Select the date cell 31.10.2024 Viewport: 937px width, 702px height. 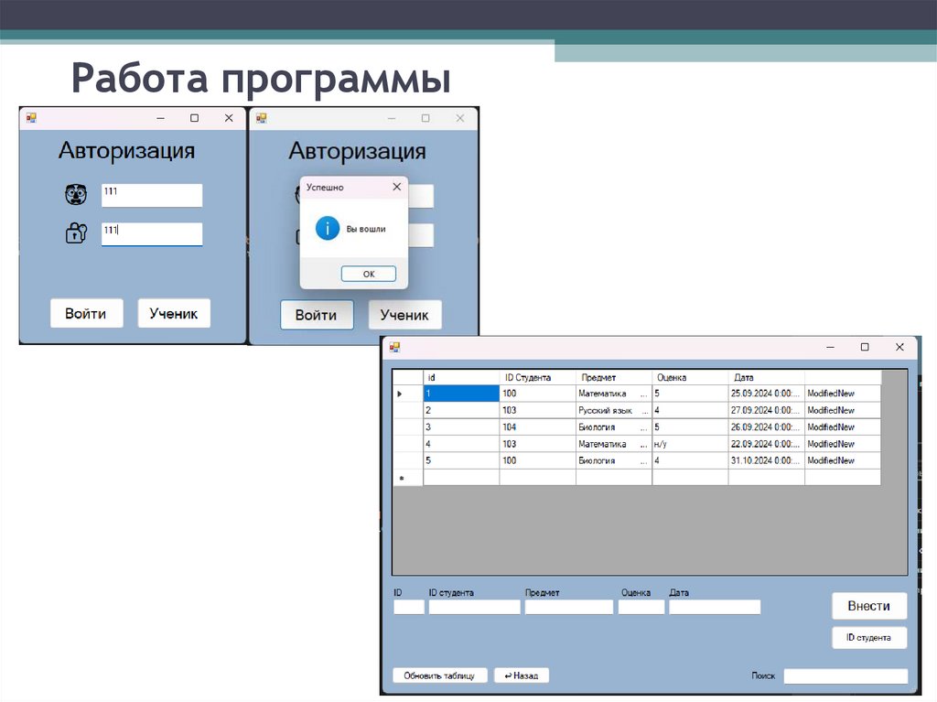(767, 460)
